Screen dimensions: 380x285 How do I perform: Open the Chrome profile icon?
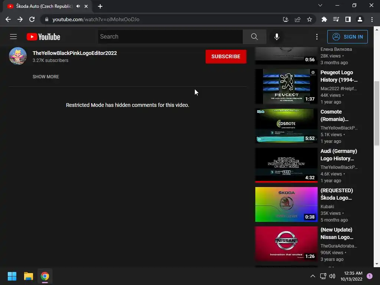pyautogui.click(x=360, y=19)
